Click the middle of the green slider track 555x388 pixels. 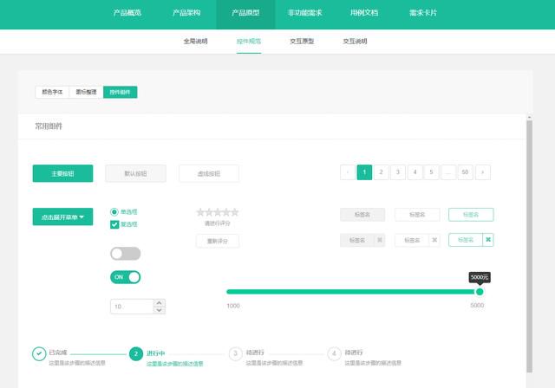click(353, 292)
